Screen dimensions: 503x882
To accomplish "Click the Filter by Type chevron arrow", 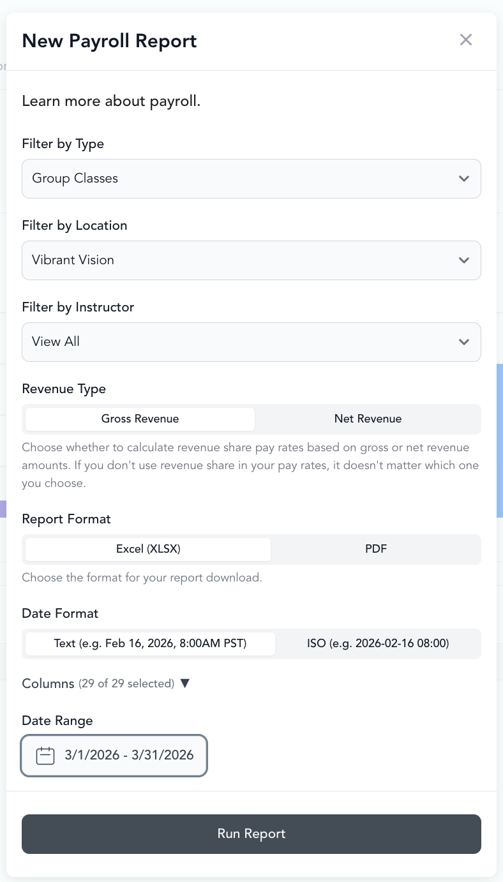I will tap(464, 179).
